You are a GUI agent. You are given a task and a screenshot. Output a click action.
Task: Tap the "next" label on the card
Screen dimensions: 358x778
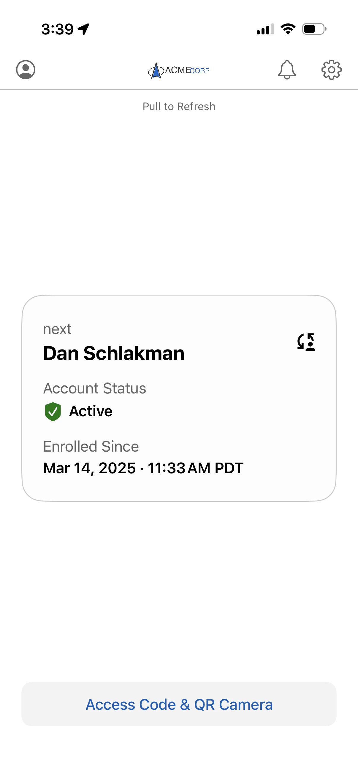click(x=57, y=329)
